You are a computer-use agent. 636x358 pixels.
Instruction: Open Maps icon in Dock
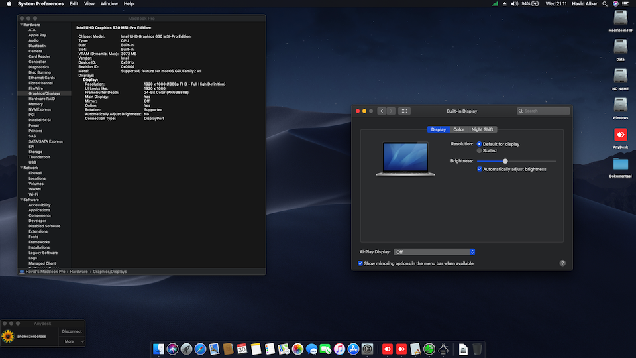[284, 349]
